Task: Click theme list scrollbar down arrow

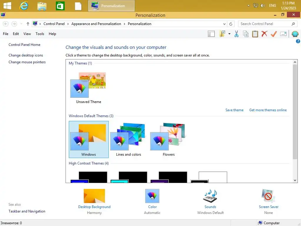Action: click(295, 180)
